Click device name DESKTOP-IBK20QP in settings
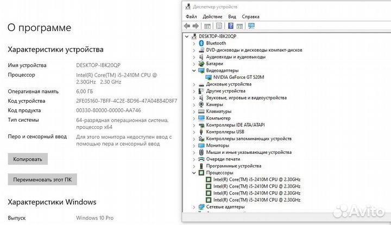The height and width of the screenshot is (225, 391). 98,65
